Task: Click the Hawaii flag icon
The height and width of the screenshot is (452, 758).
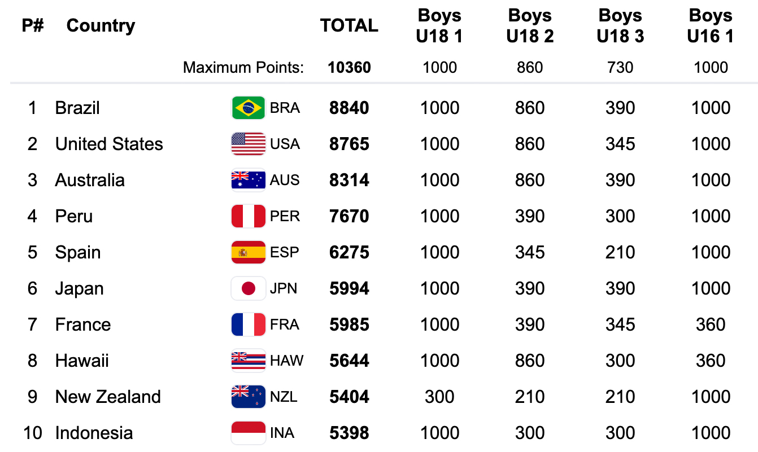Action: (248, 361)
